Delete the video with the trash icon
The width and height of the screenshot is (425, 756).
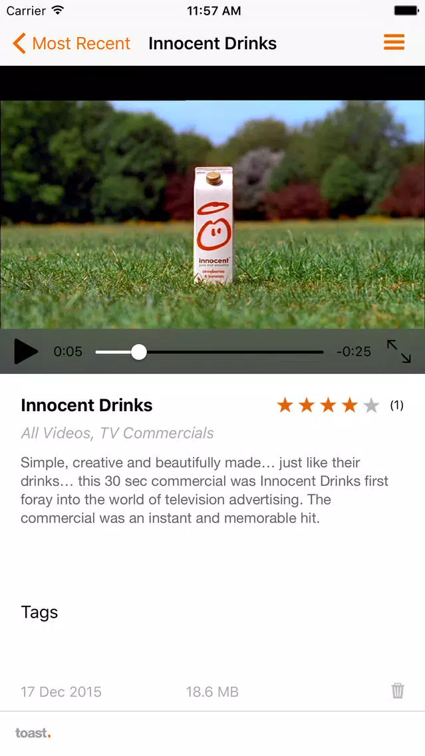[x=398, y=691]
